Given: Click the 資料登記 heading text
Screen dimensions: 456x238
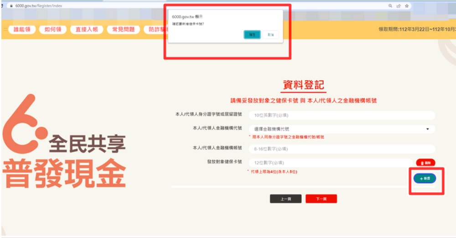Looking at the screenshot, I should pyautogui.click(x=304, y=85).
